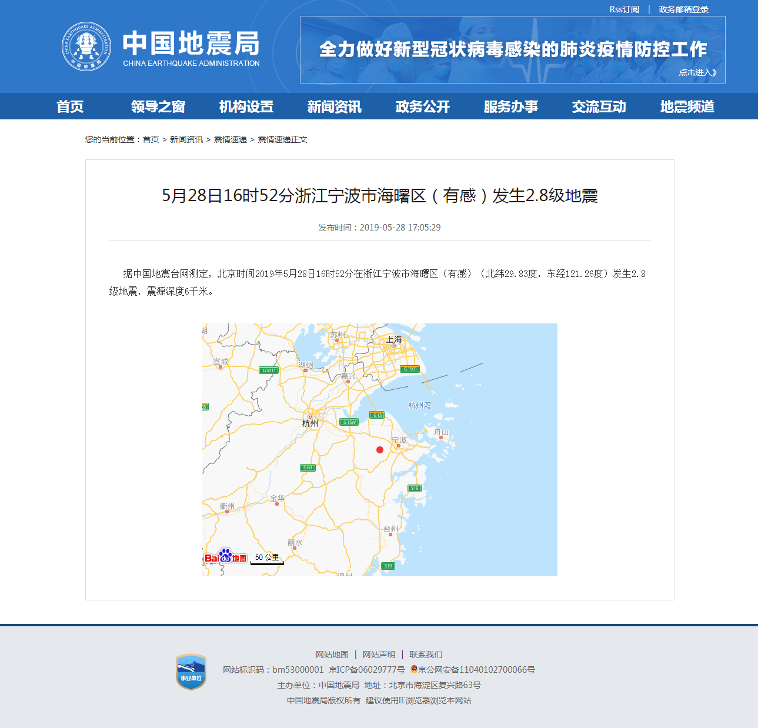Click the G15 highway shield on the map
Screen dimensions: 758x728
(377, 415)
